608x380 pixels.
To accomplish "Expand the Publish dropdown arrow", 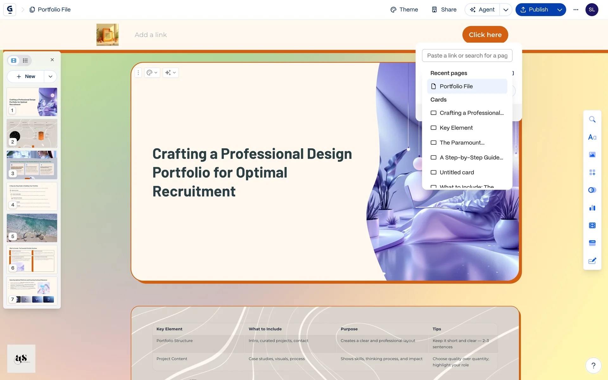I will pos(560,9).
